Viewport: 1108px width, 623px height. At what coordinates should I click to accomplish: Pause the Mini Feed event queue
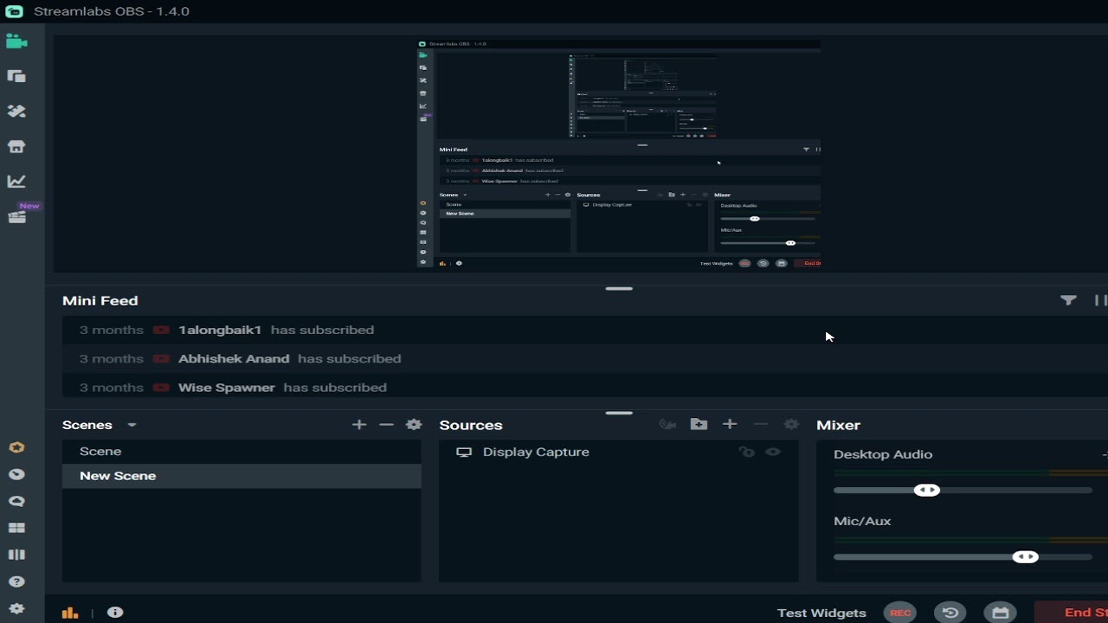(x=1100, y=300)
